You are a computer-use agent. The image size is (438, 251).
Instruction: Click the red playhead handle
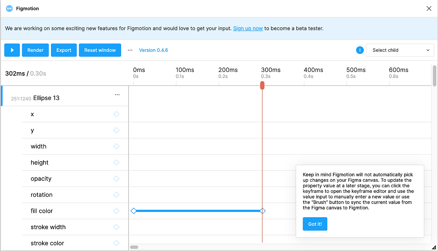coord(262,85)
